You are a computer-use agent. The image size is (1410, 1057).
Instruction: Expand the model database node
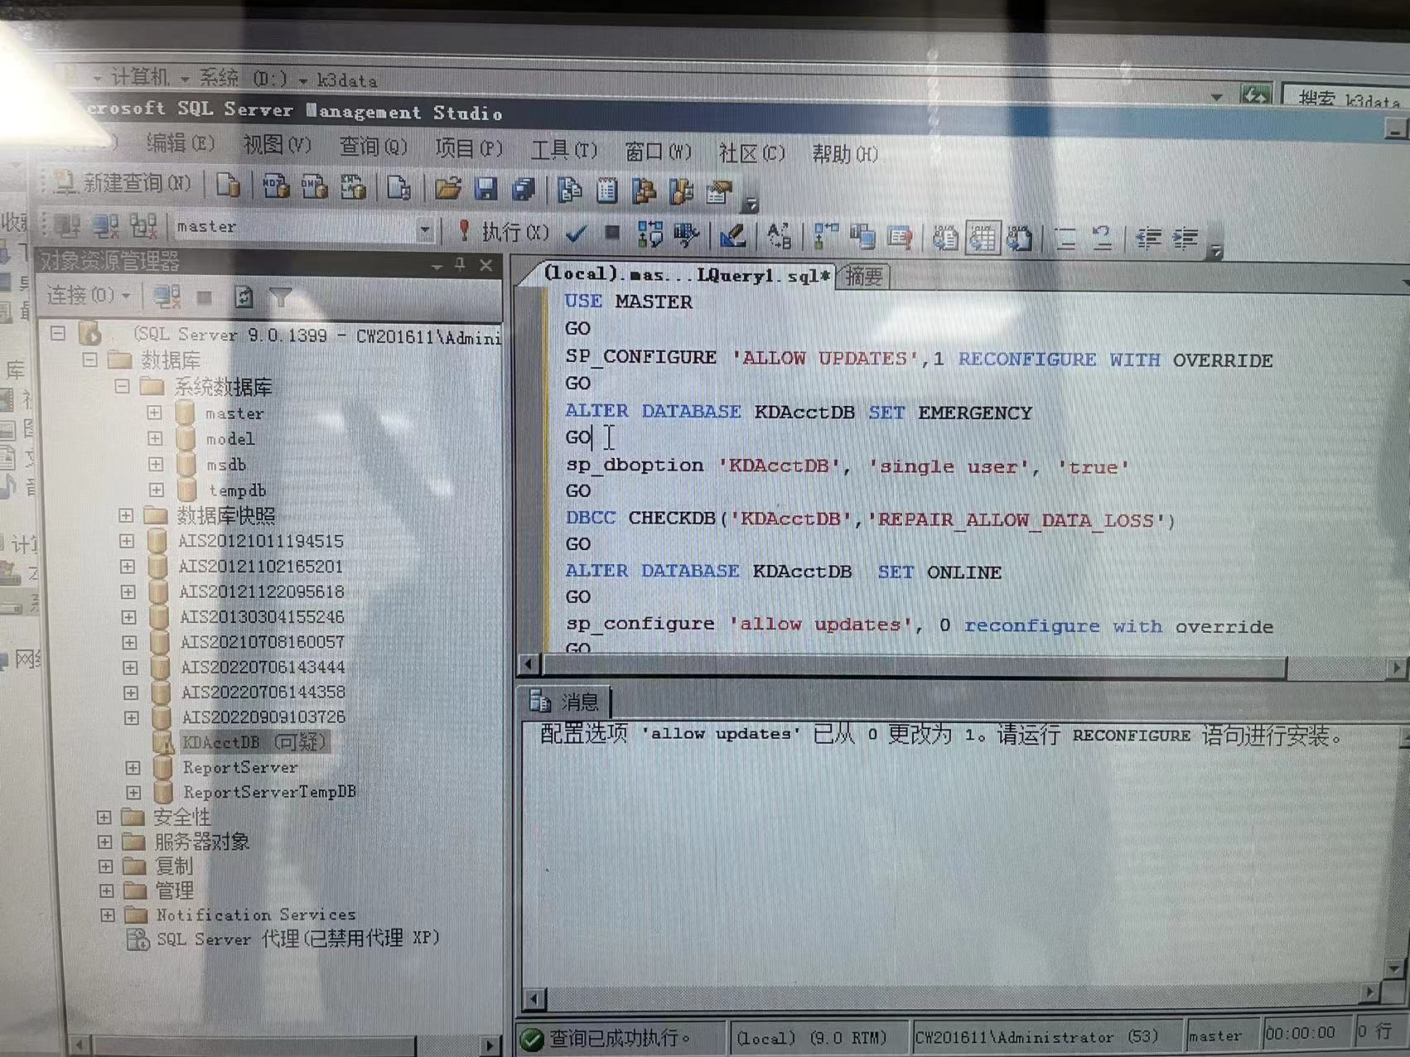coord(155,438)
